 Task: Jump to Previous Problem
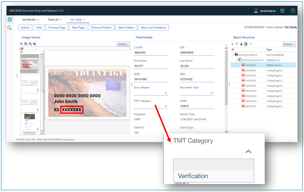tap(101, 27)
